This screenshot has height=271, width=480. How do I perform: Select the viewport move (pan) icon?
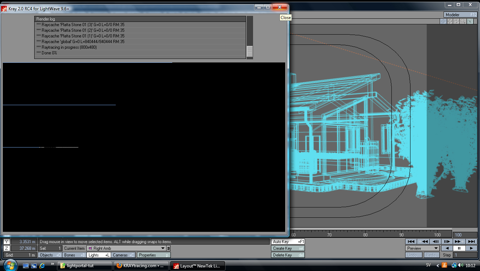pos(450,22)
